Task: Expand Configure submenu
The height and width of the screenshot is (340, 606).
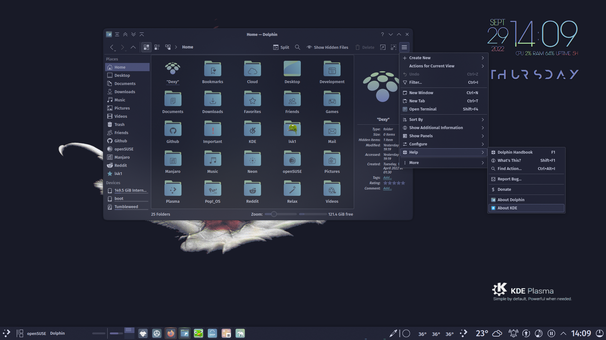Action: point(443,144)
